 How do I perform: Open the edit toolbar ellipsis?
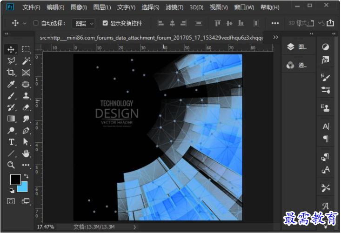point(26,165)
